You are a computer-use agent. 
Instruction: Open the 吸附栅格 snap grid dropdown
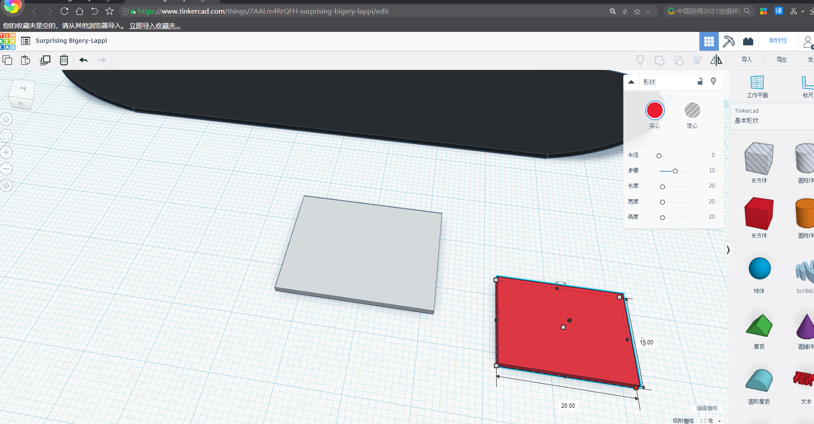click(x=710, y=421)
